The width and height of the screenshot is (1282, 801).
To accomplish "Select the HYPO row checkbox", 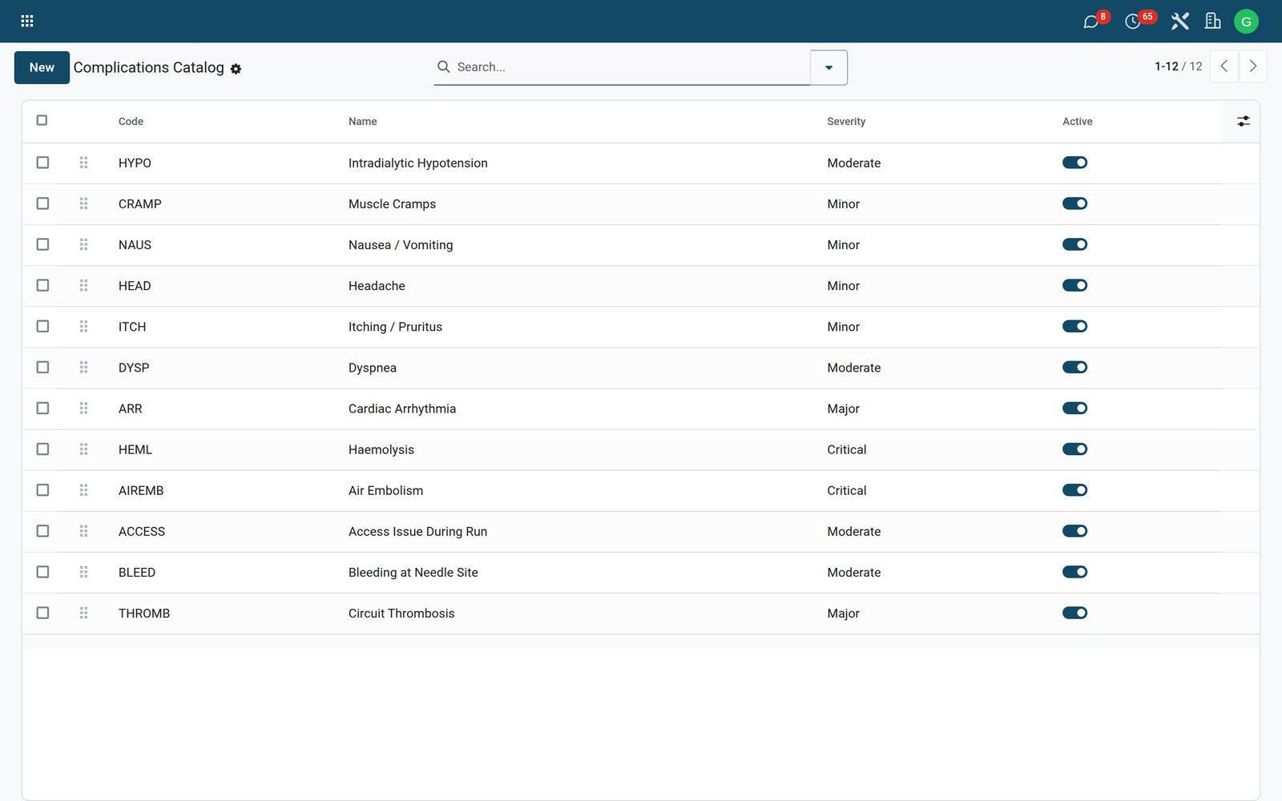I will point(42,163).
